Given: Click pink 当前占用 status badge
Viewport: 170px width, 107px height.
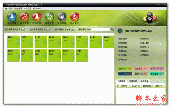Looking at the screenshot, I should coord(141,69).
